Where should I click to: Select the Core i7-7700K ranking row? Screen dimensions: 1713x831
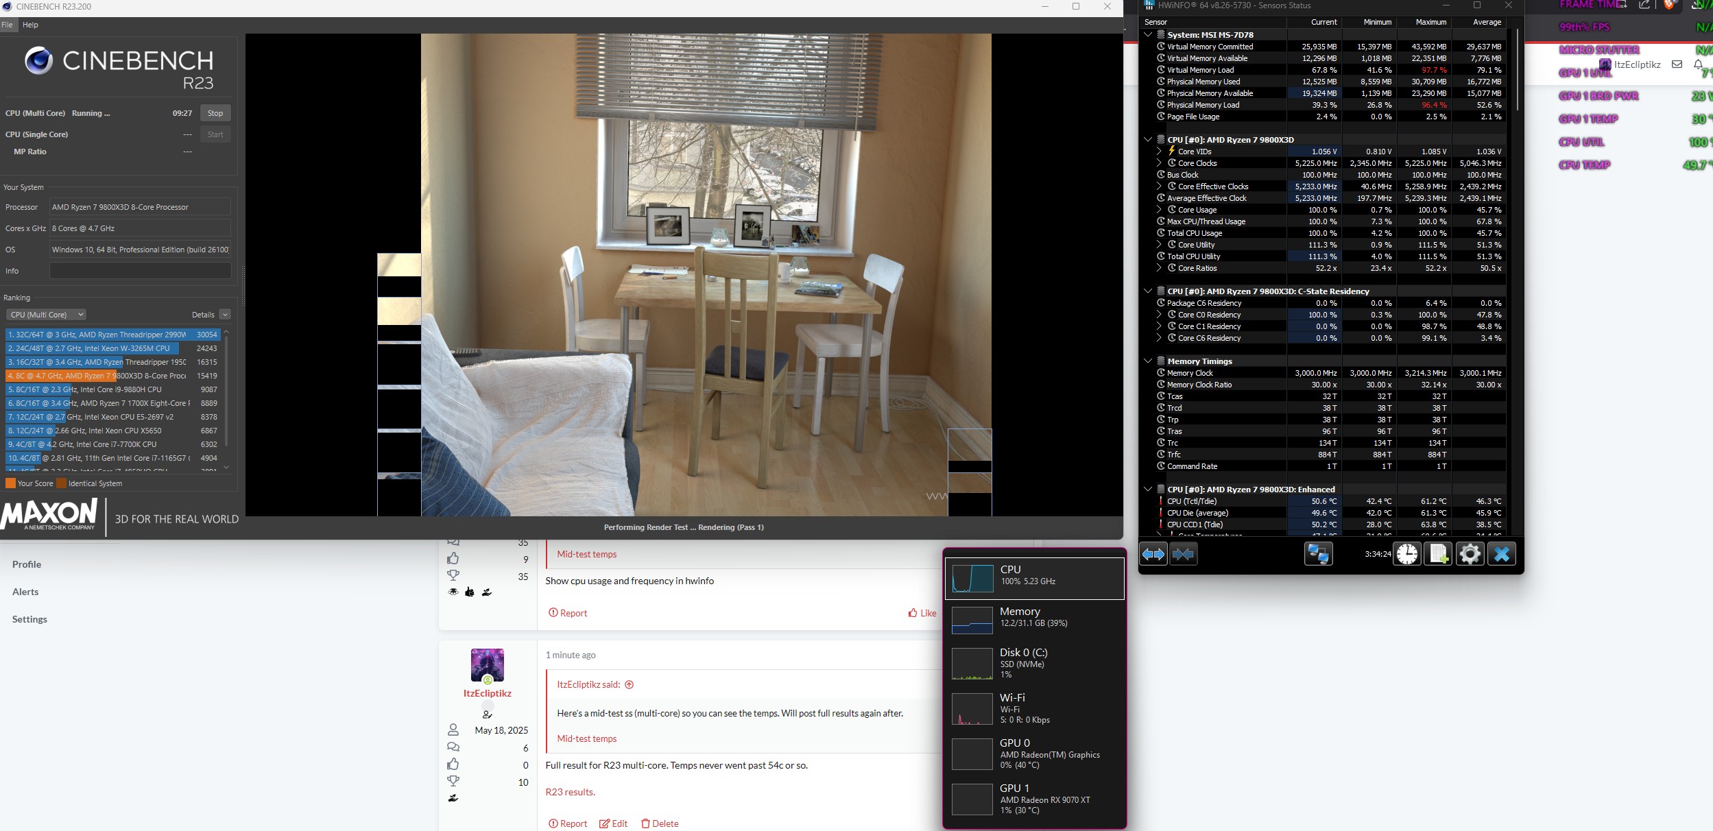(x=112, y=444)
